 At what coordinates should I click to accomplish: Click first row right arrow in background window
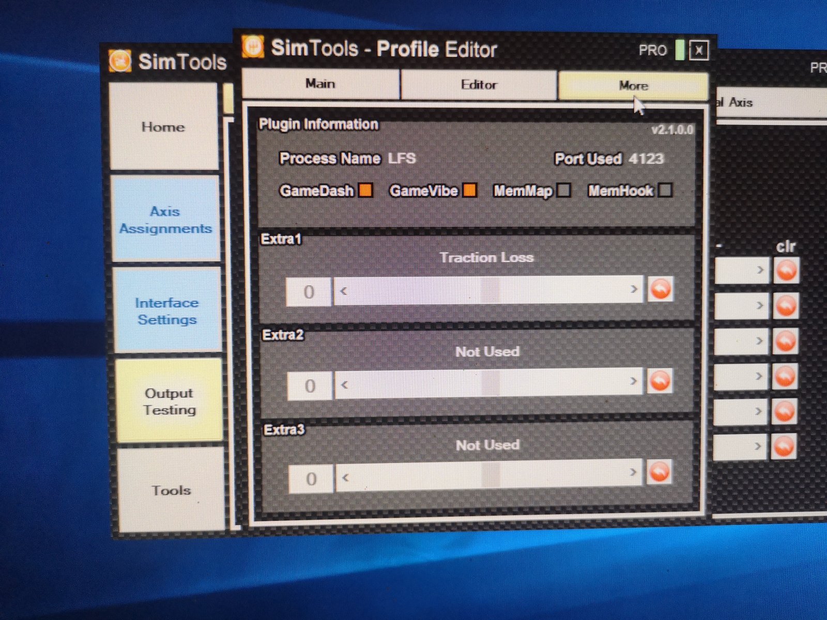click(760, 270)
